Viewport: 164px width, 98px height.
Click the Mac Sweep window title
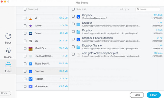82,3
